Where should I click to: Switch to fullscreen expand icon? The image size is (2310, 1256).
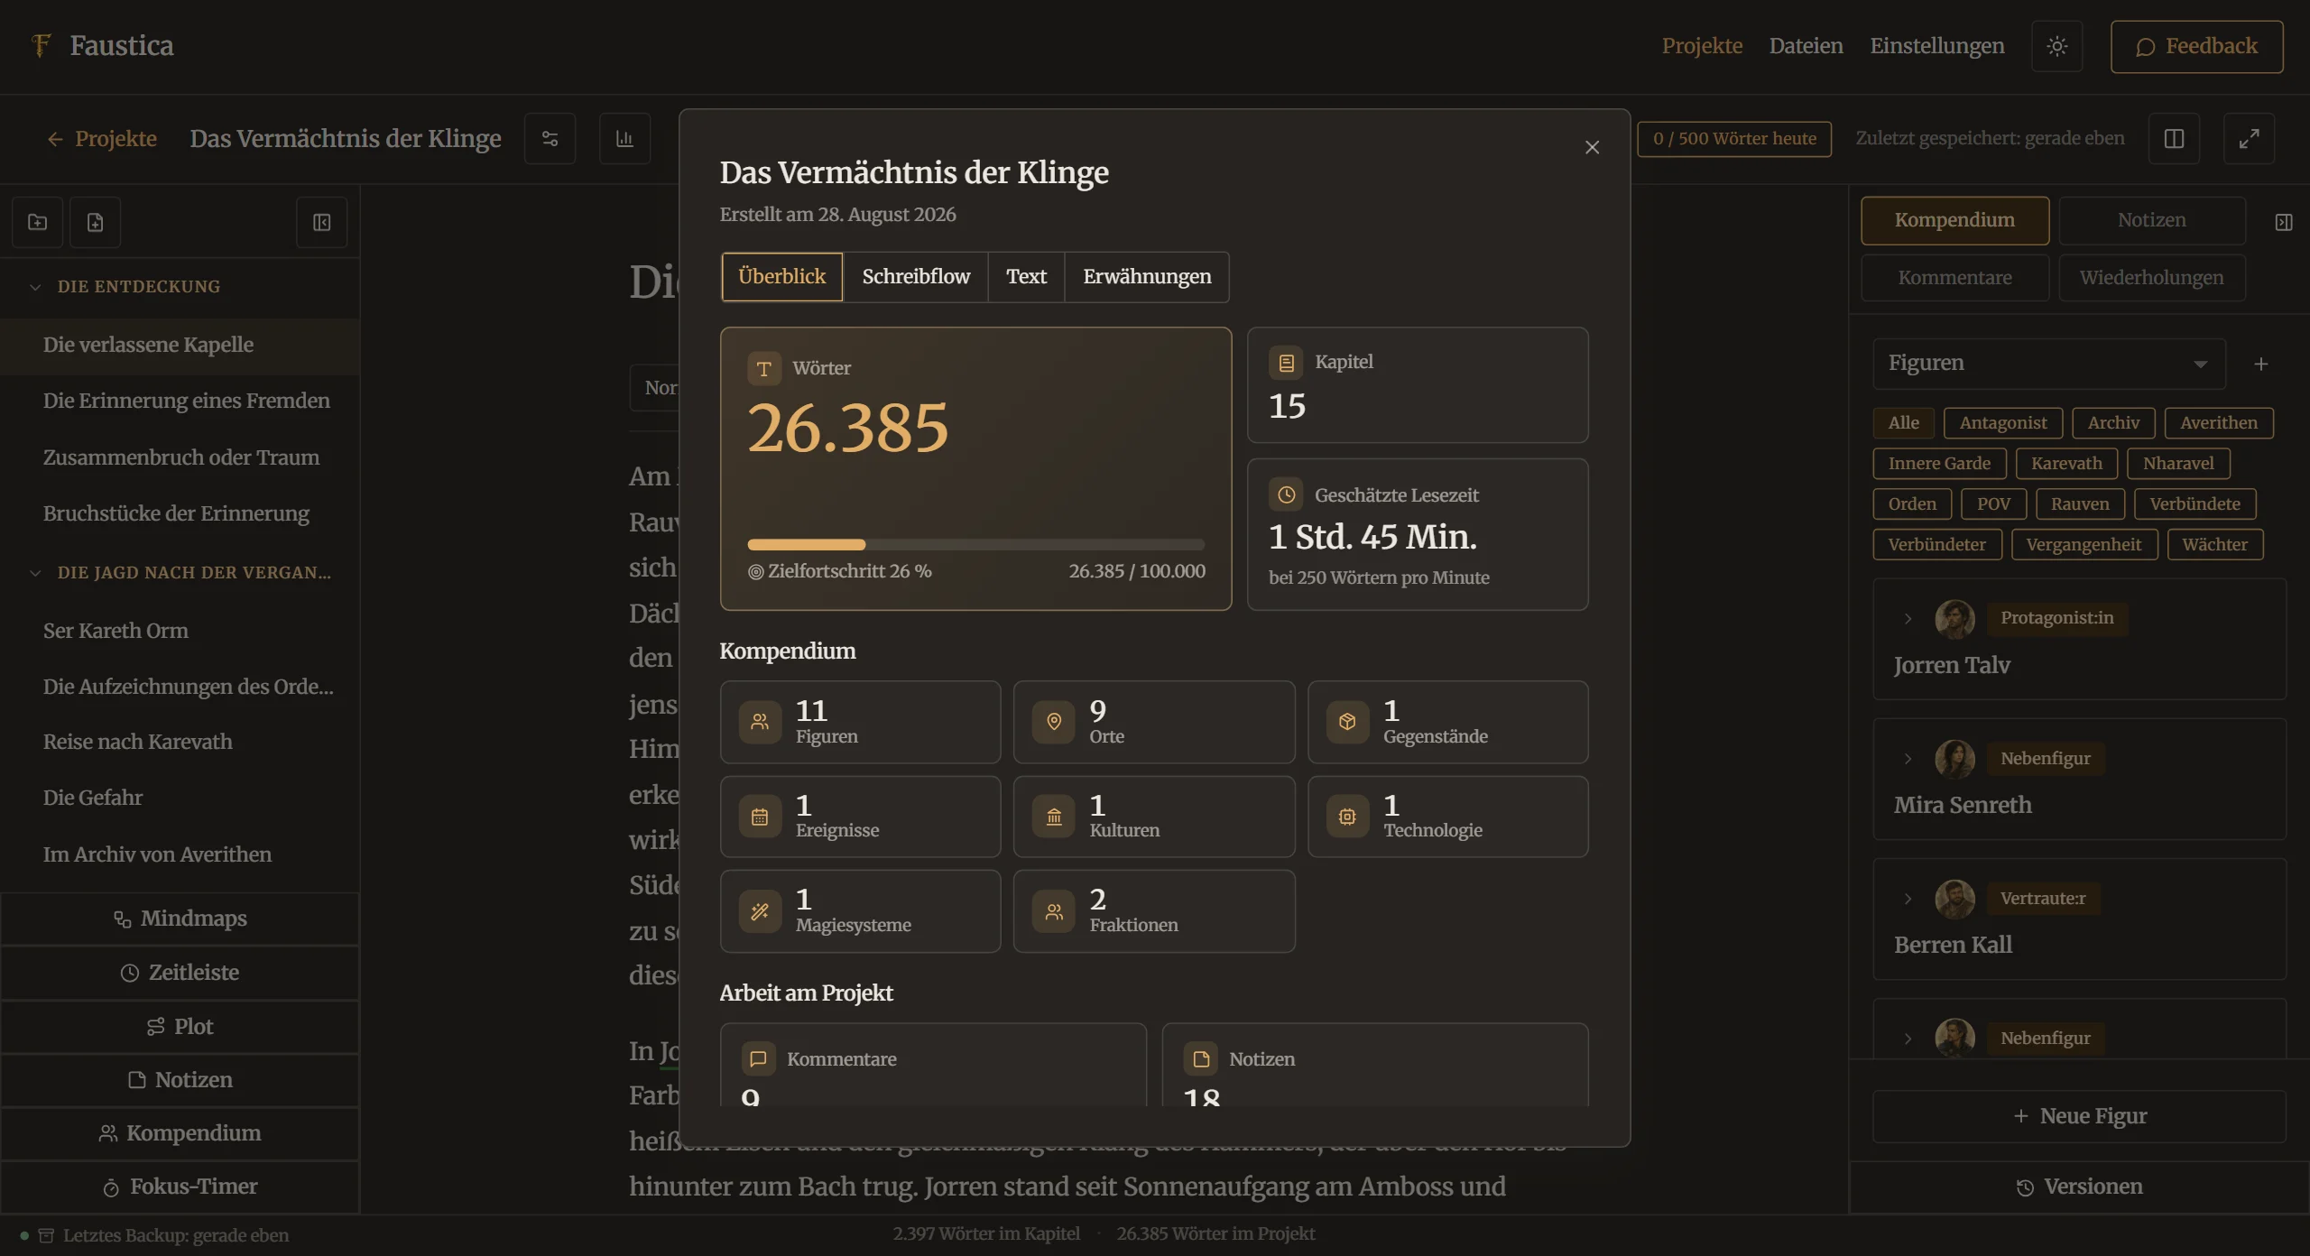(2249, 138)
